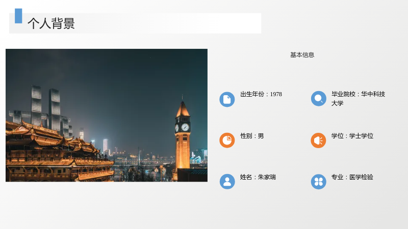Click the orange pie chart icon beside gender
The height and width of the screenshot is (229, 408).
click(x=227, y=140)
